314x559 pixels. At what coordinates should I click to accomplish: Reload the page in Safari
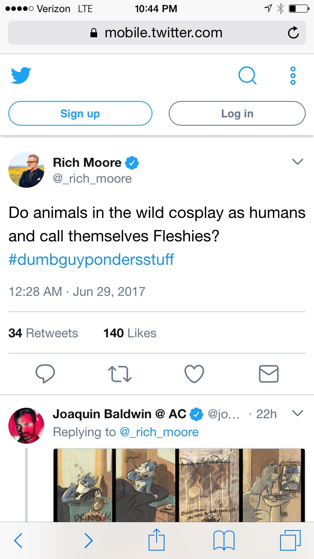pyautogui.click(x=293, y=33)
